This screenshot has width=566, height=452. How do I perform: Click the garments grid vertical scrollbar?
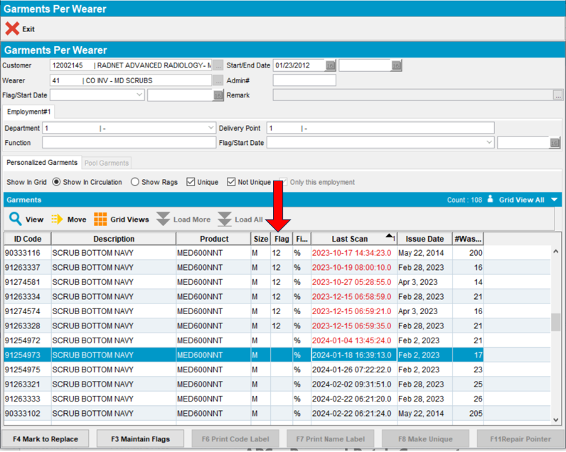[x=556, y=323]
